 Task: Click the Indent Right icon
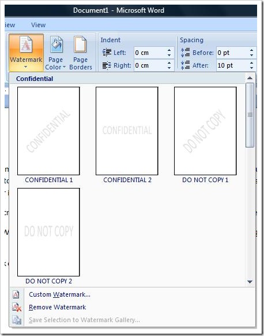pos(107,65)
